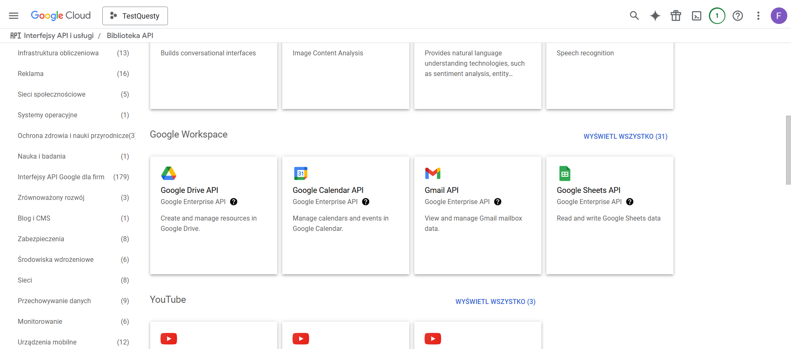Open the Google Sheets API title
791x349 pixels.
(588, 190)
